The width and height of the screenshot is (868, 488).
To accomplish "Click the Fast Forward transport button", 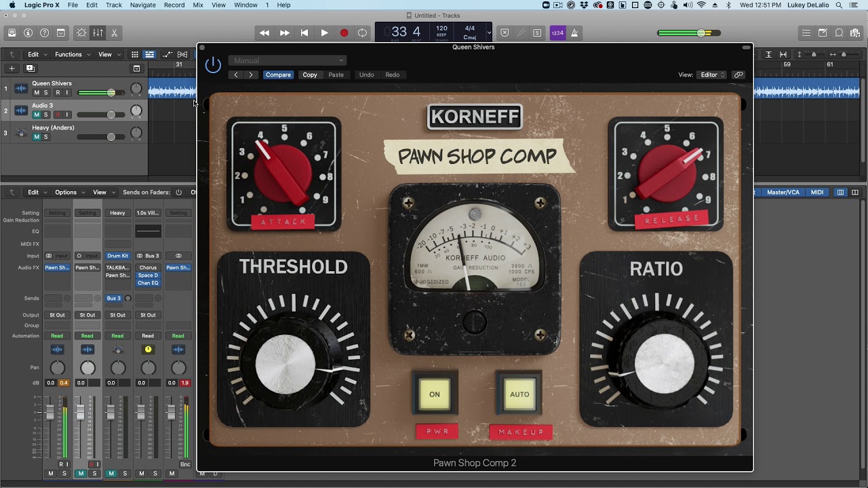I will pyautogui.click(x=285, y=33).
